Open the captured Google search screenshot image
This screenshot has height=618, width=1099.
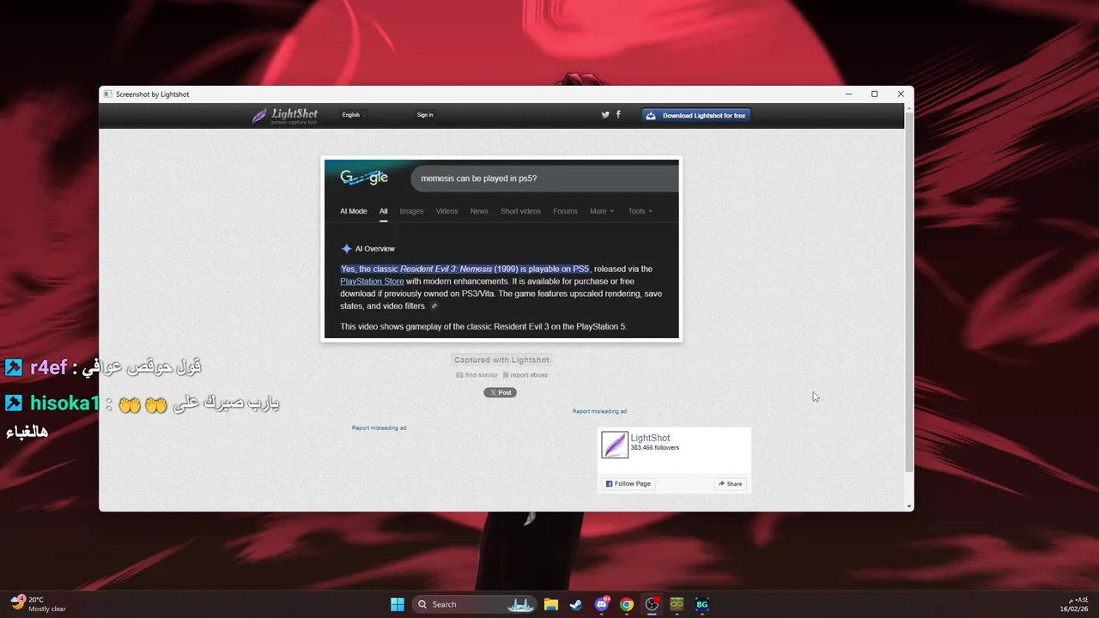501,249
